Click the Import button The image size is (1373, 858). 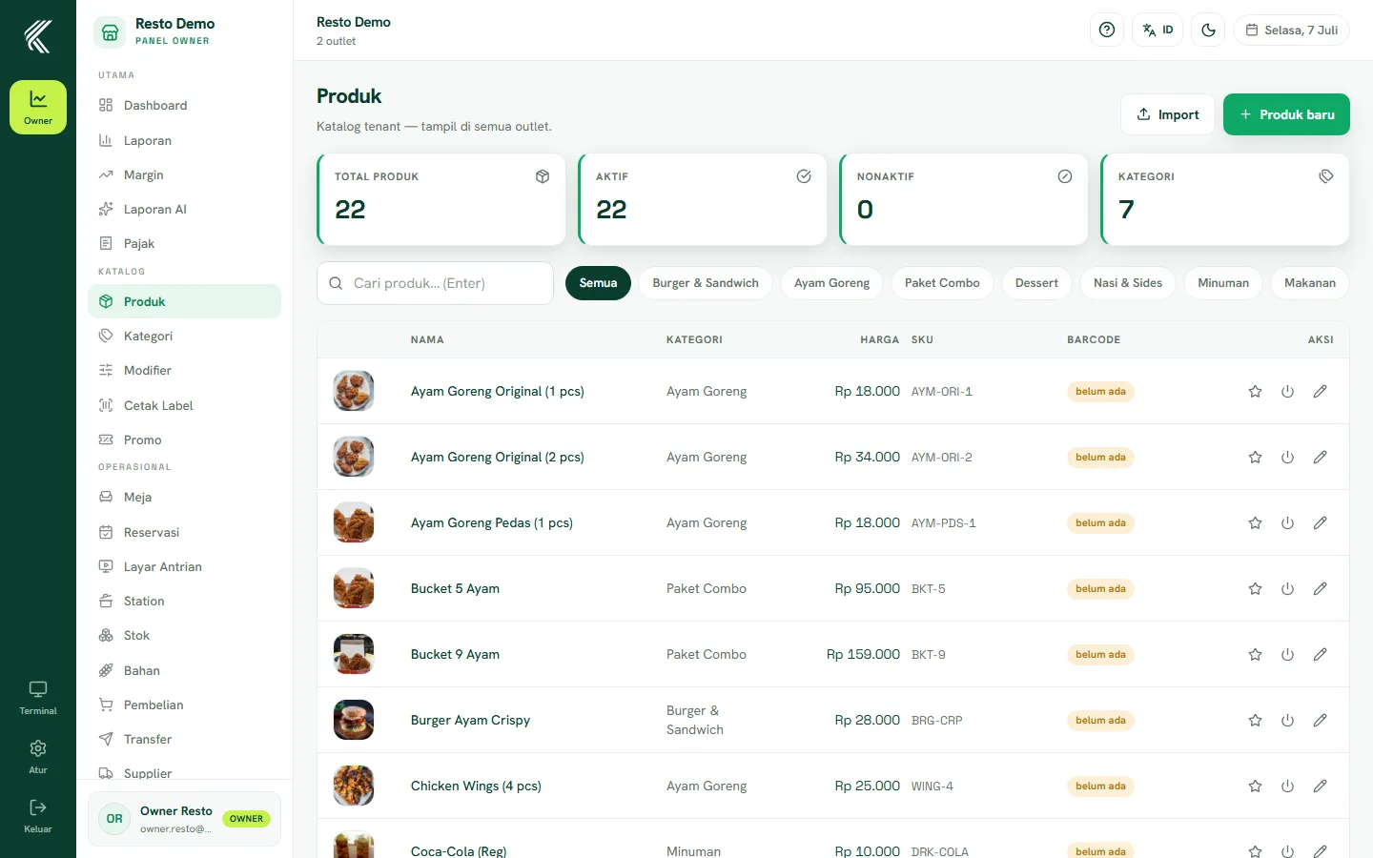[x=1168, y=114]
